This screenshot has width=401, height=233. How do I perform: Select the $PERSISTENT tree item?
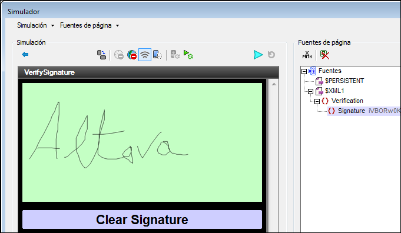[344, 81]
